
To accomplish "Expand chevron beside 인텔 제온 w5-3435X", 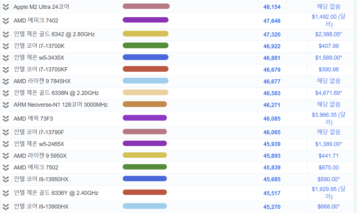I will tap(6, 58).
